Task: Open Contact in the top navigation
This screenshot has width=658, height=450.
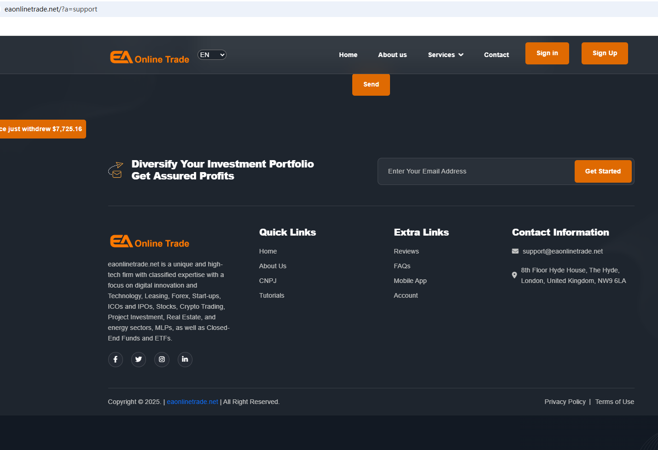Action: 496,55
